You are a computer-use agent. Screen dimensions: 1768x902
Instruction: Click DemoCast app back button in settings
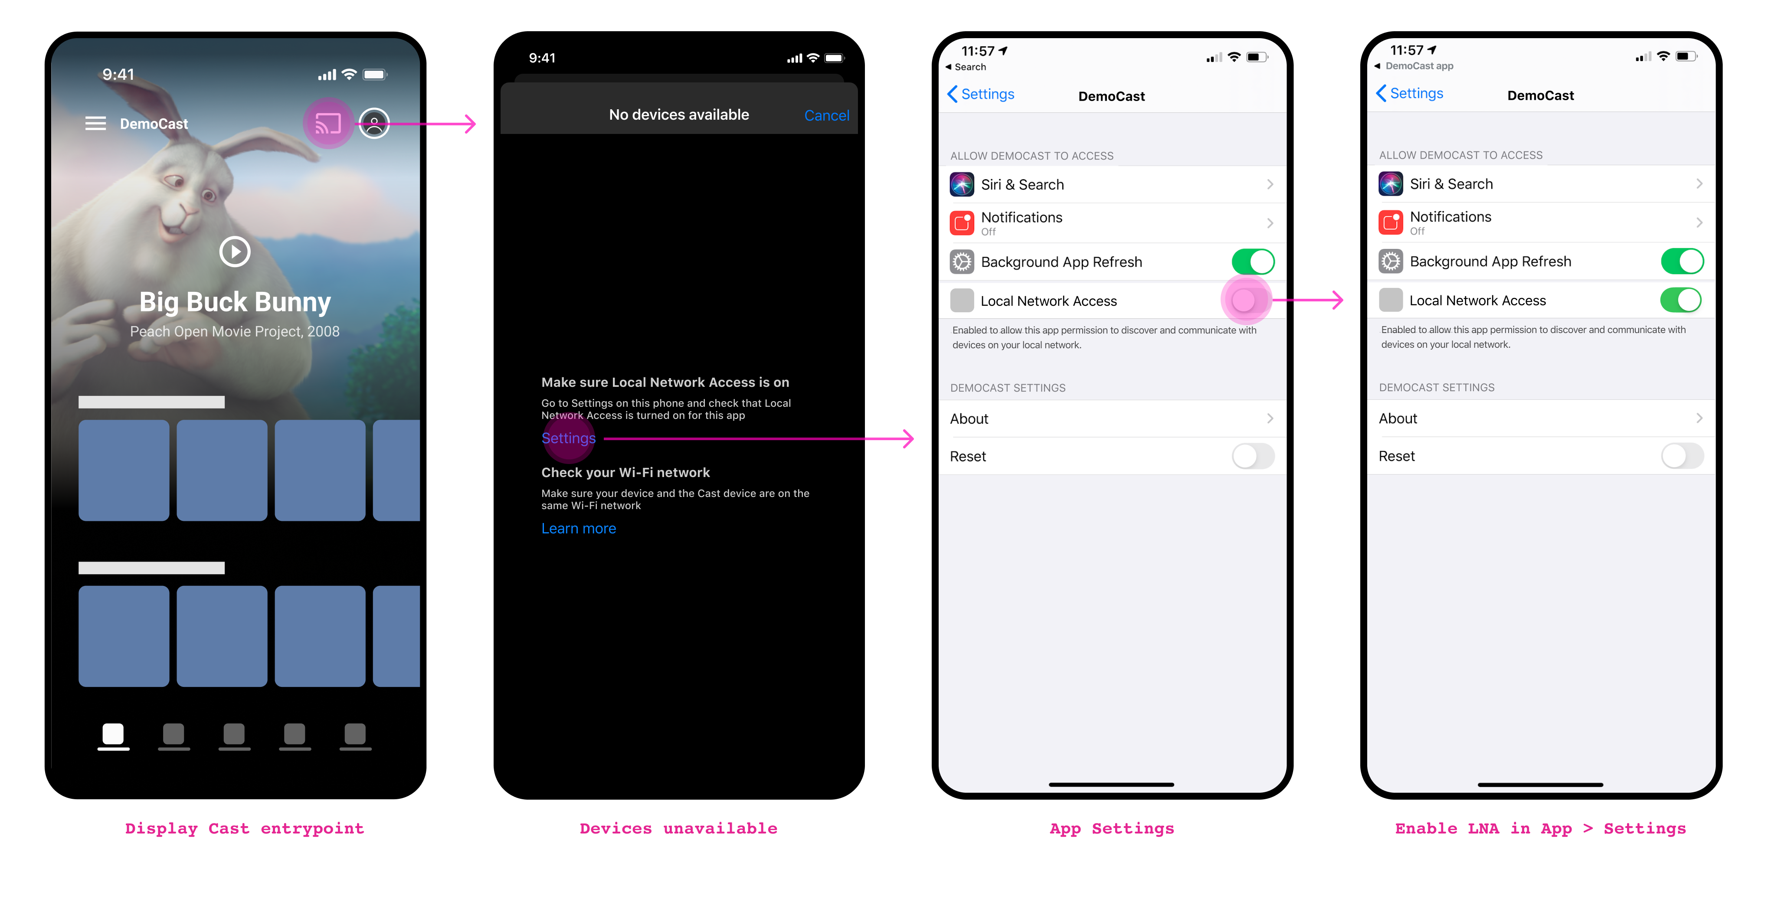click(1405, 65)
